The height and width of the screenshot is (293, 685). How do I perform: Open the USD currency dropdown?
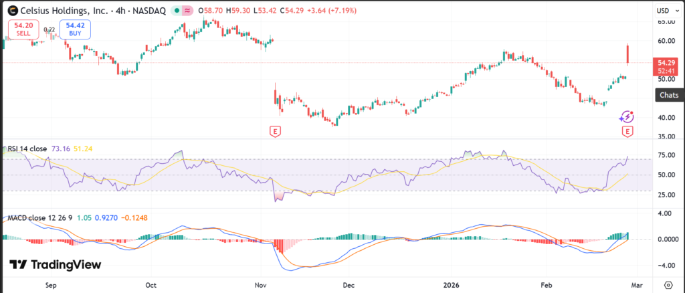[x=666, y=11]
